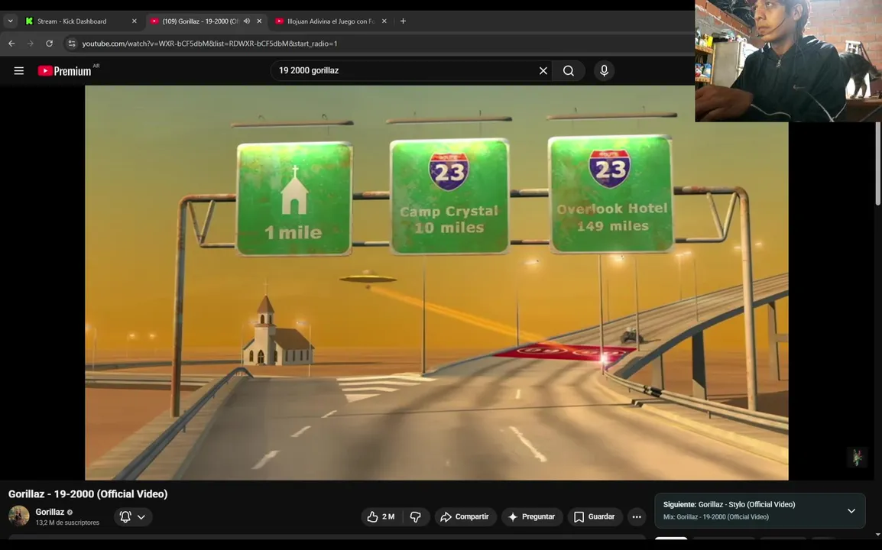Select the Gorillaz - 19-2000 tab
882x550 pixels.
[x=200, y=21]
